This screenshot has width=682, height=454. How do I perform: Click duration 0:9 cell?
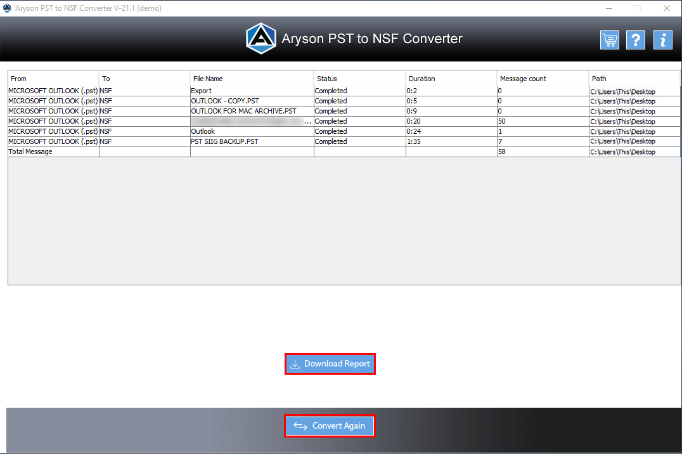pyautogui.click(x=451, y=112)
